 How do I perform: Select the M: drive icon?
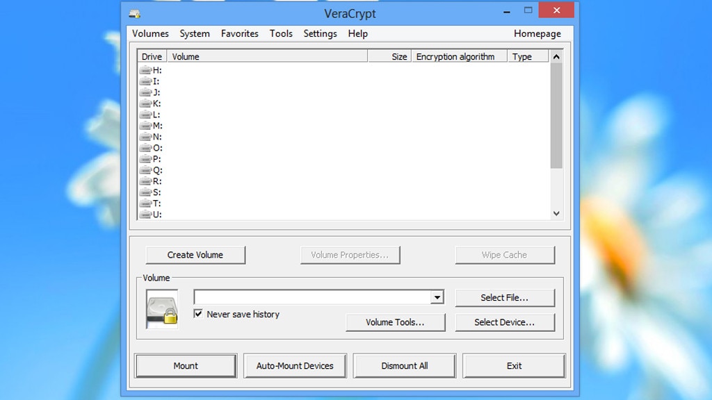(145, 126)
